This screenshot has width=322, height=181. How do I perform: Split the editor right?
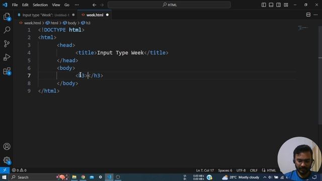[x=308, y=15]
